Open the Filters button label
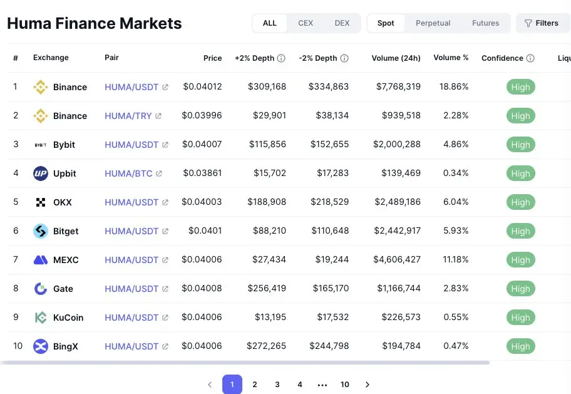Image resolution: width=571 pixels, height=394 pixels. pos(547,23)
